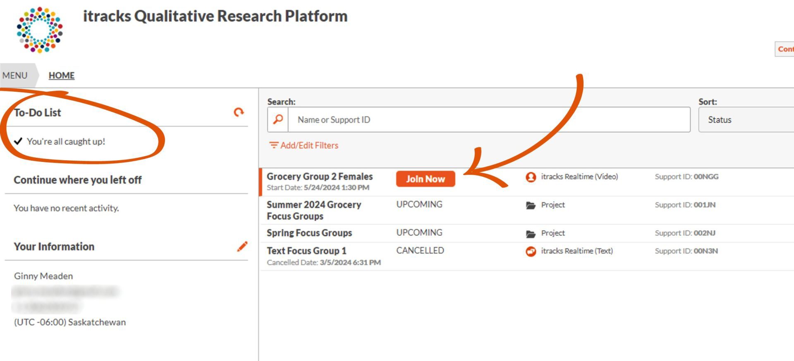Click the itracks Realtime (Video) person icon
The width and height of the screenshot is (794, 361).
pos(531,177)
